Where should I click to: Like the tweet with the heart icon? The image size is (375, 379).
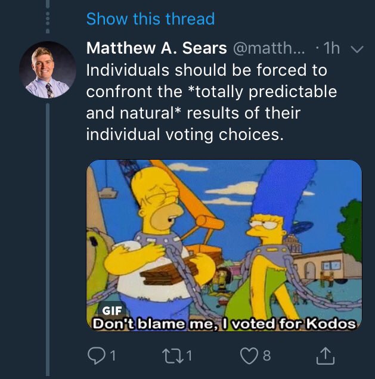(246, 356)
